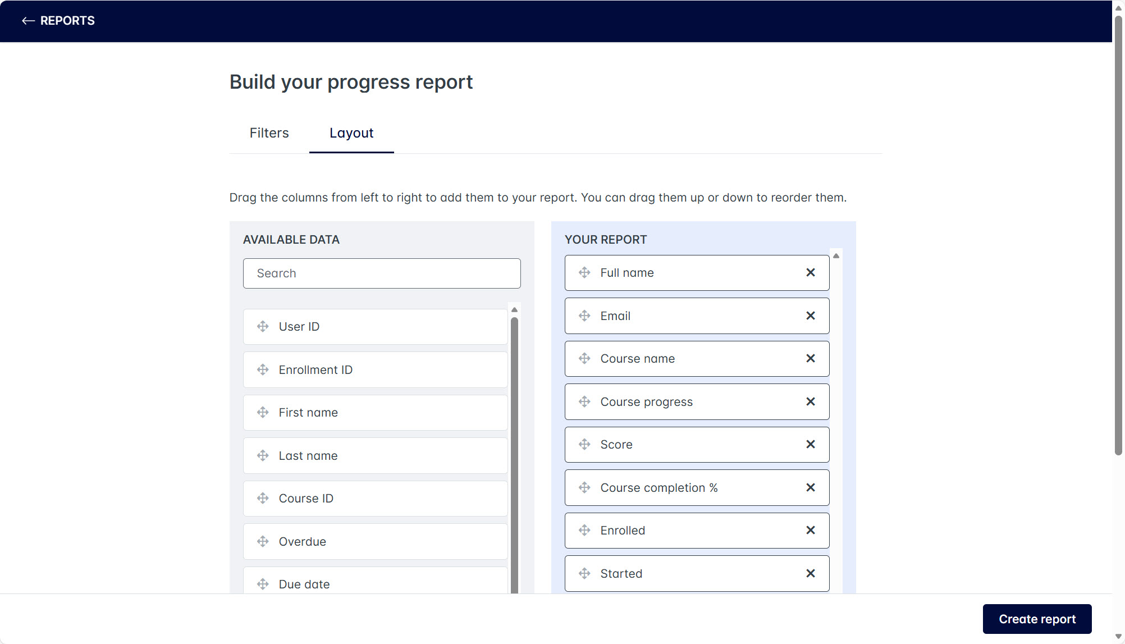Click the drag handle for Enrollment ID
The width and height of the screenshot is (1125, 644).
tap(263, 369)
